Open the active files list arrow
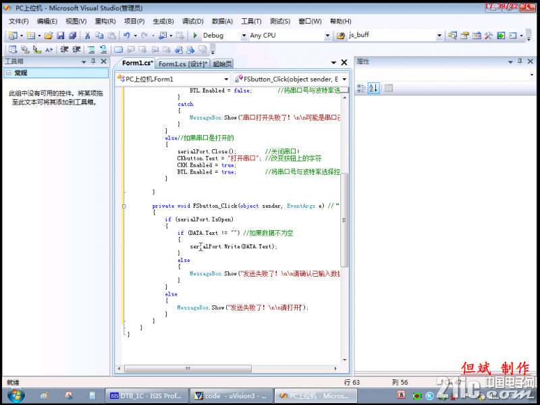 pyautogui.click(x=333, y=63)
